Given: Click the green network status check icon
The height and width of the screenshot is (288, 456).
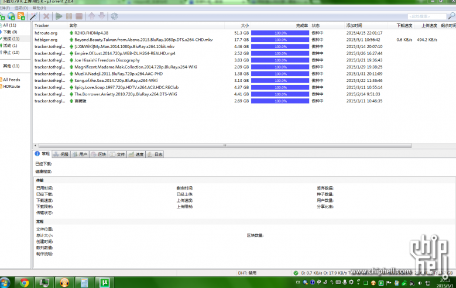Looking at the screenshot, I should [x=296, y=273].
